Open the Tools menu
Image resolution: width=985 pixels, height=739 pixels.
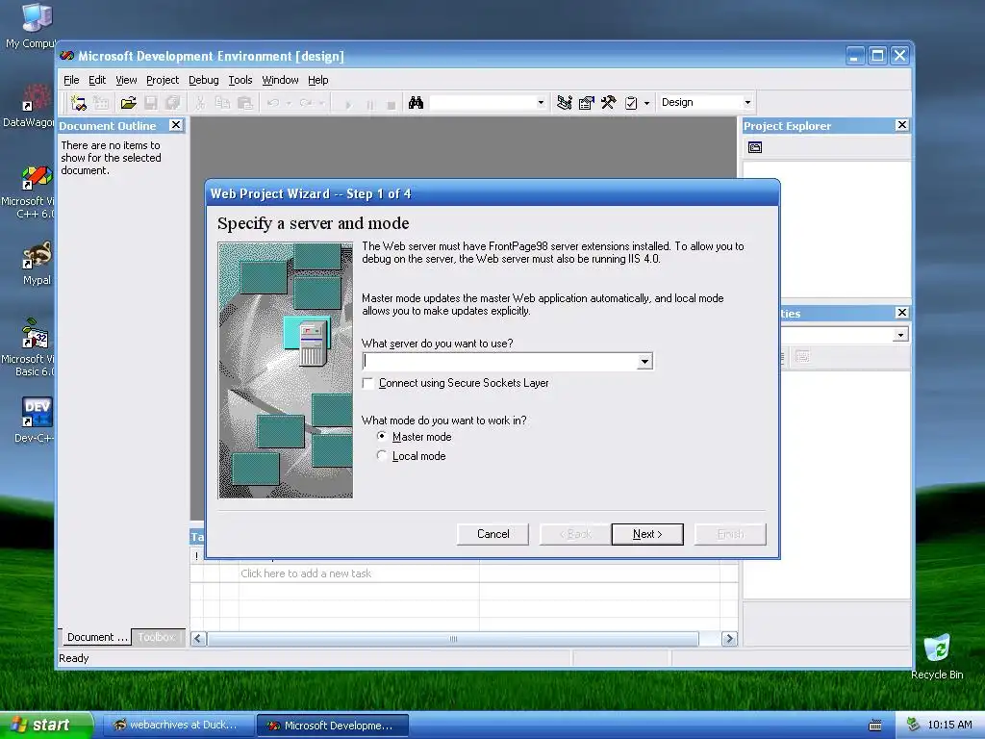pos(240,80)
